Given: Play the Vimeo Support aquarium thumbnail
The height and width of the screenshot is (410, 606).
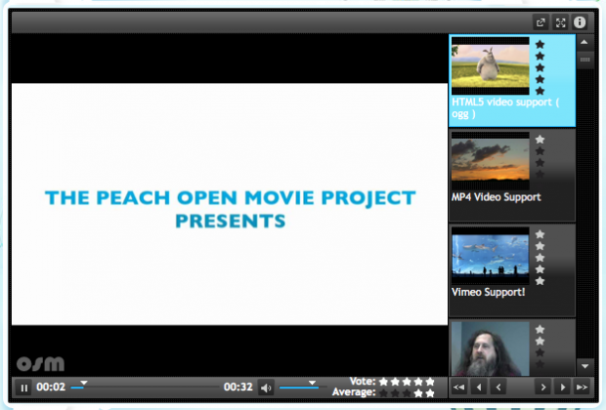Looking at the screenshot, I should pos(491,256).
